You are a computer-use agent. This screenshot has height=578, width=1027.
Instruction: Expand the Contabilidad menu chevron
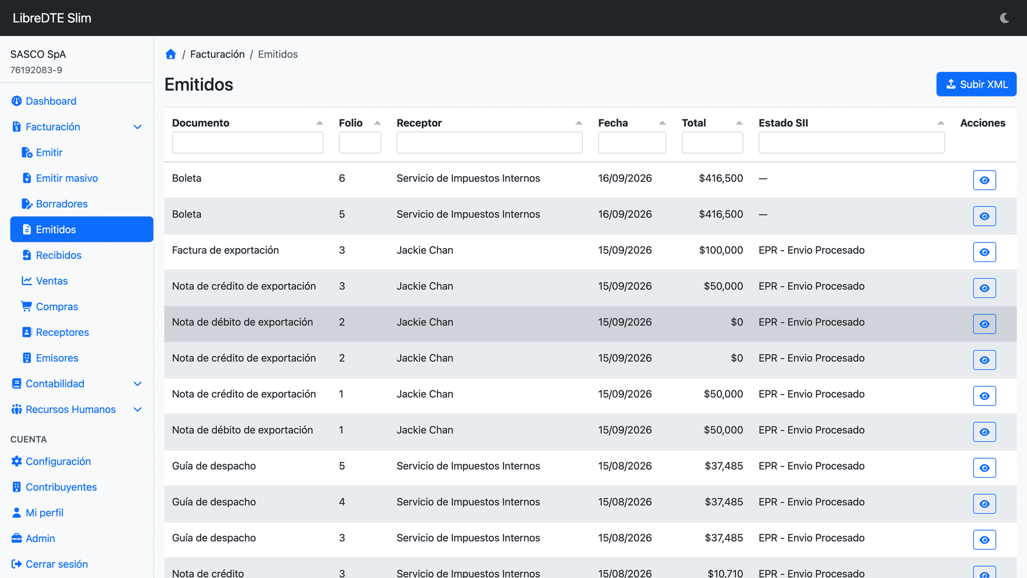click(137, 384)
